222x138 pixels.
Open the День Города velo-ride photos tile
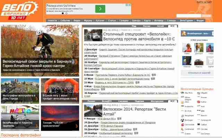[x=20, y=91]
